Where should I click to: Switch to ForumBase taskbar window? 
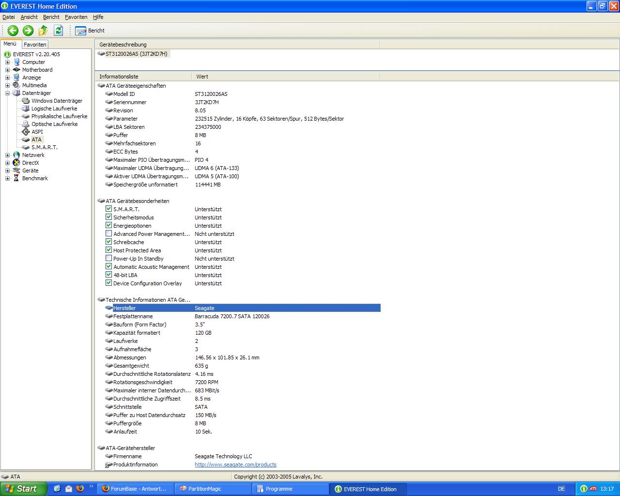click(x=136, y=489)
